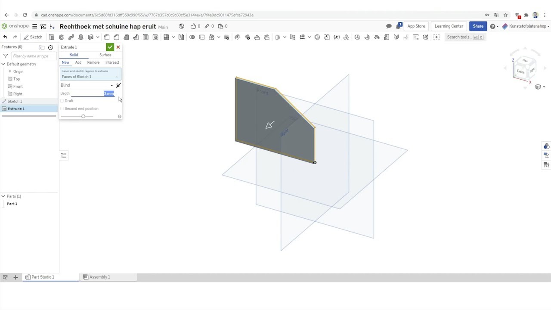Click the Share button
551x310 pixels.
click(478, 26)
